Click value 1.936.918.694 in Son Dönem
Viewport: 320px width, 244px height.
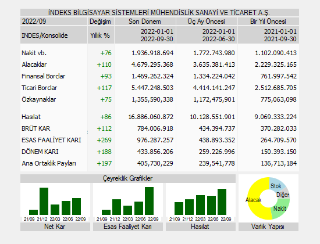[152, 53]
